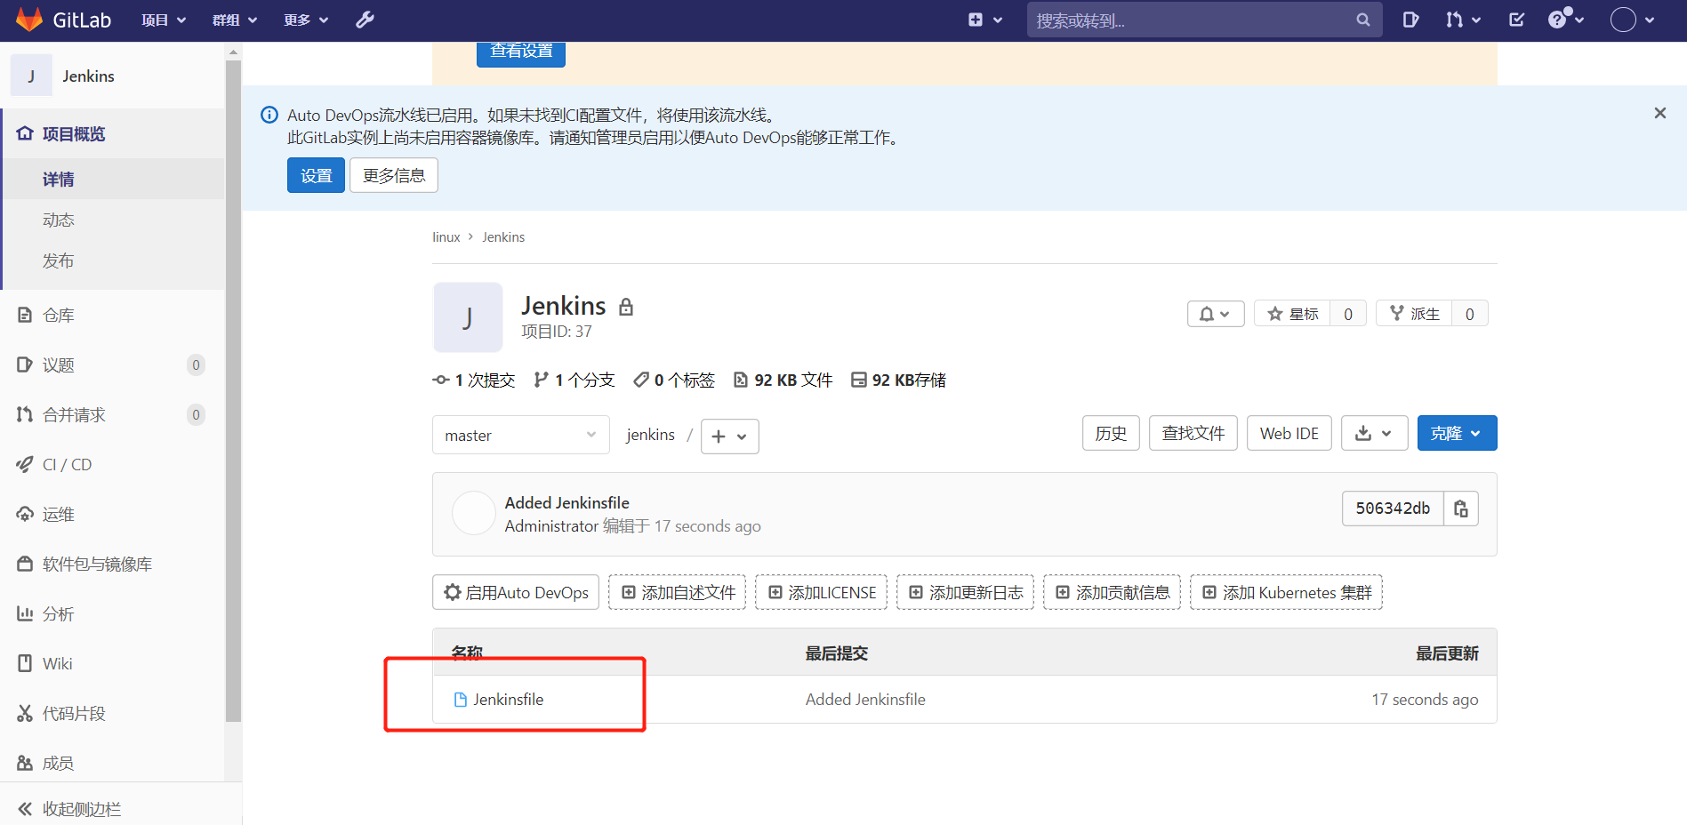Open the 克隆 clone dropdown
The width and height of the screenshot is (1687, 825).
[1457, 433]
